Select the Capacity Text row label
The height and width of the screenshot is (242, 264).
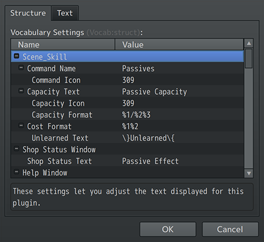pos(53,91)
